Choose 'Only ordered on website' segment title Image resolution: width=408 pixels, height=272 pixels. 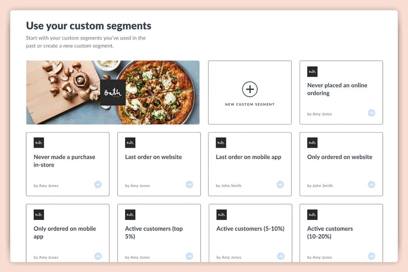point(340,157)
